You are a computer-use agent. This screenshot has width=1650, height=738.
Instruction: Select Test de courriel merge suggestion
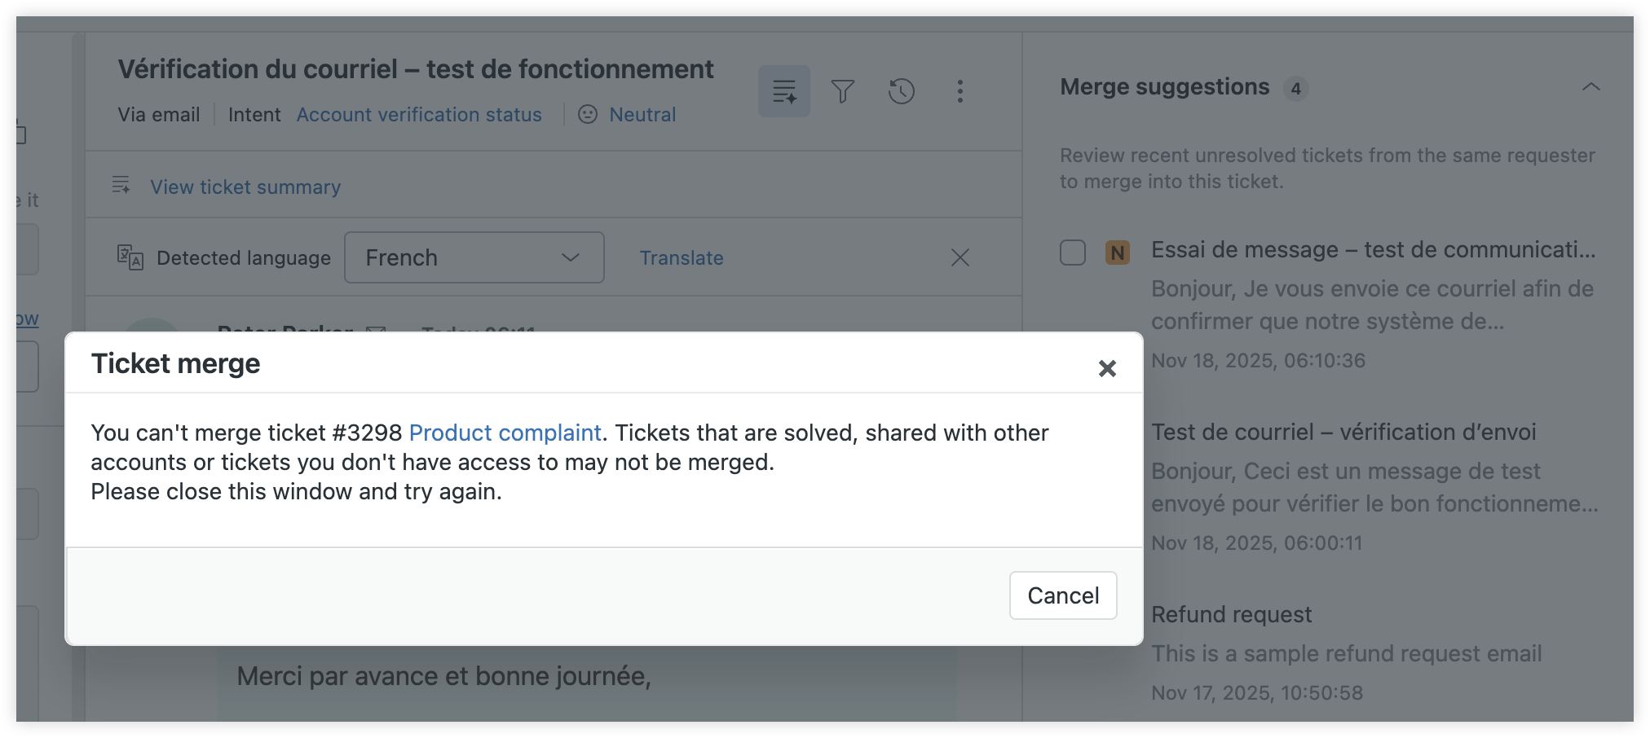coord(1343,433)
